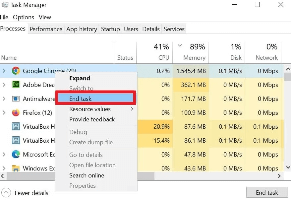Viewport: 291px width, 201px height.
Task: Click the End task button
Action: [267, 192]
